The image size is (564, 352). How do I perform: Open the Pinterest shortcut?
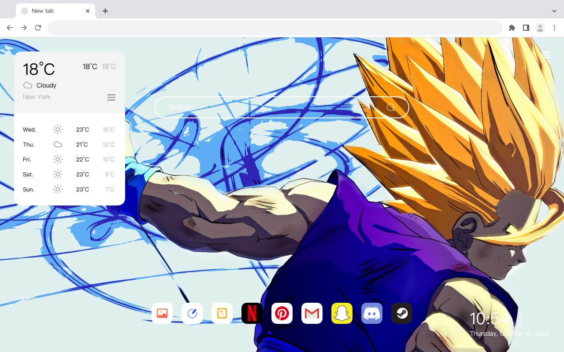(282, 313)
